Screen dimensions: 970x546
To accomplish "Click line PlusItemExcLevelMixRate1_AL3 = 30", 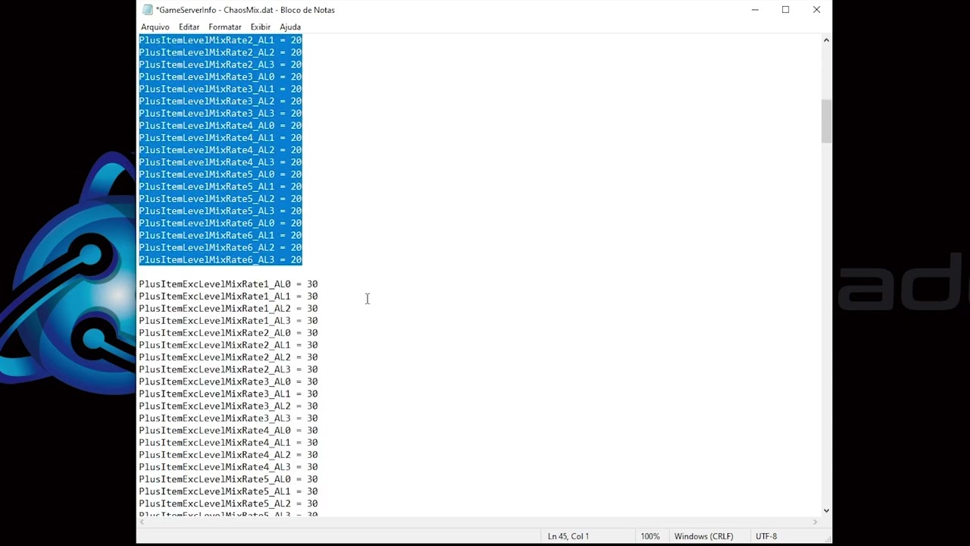I will 228,321.
